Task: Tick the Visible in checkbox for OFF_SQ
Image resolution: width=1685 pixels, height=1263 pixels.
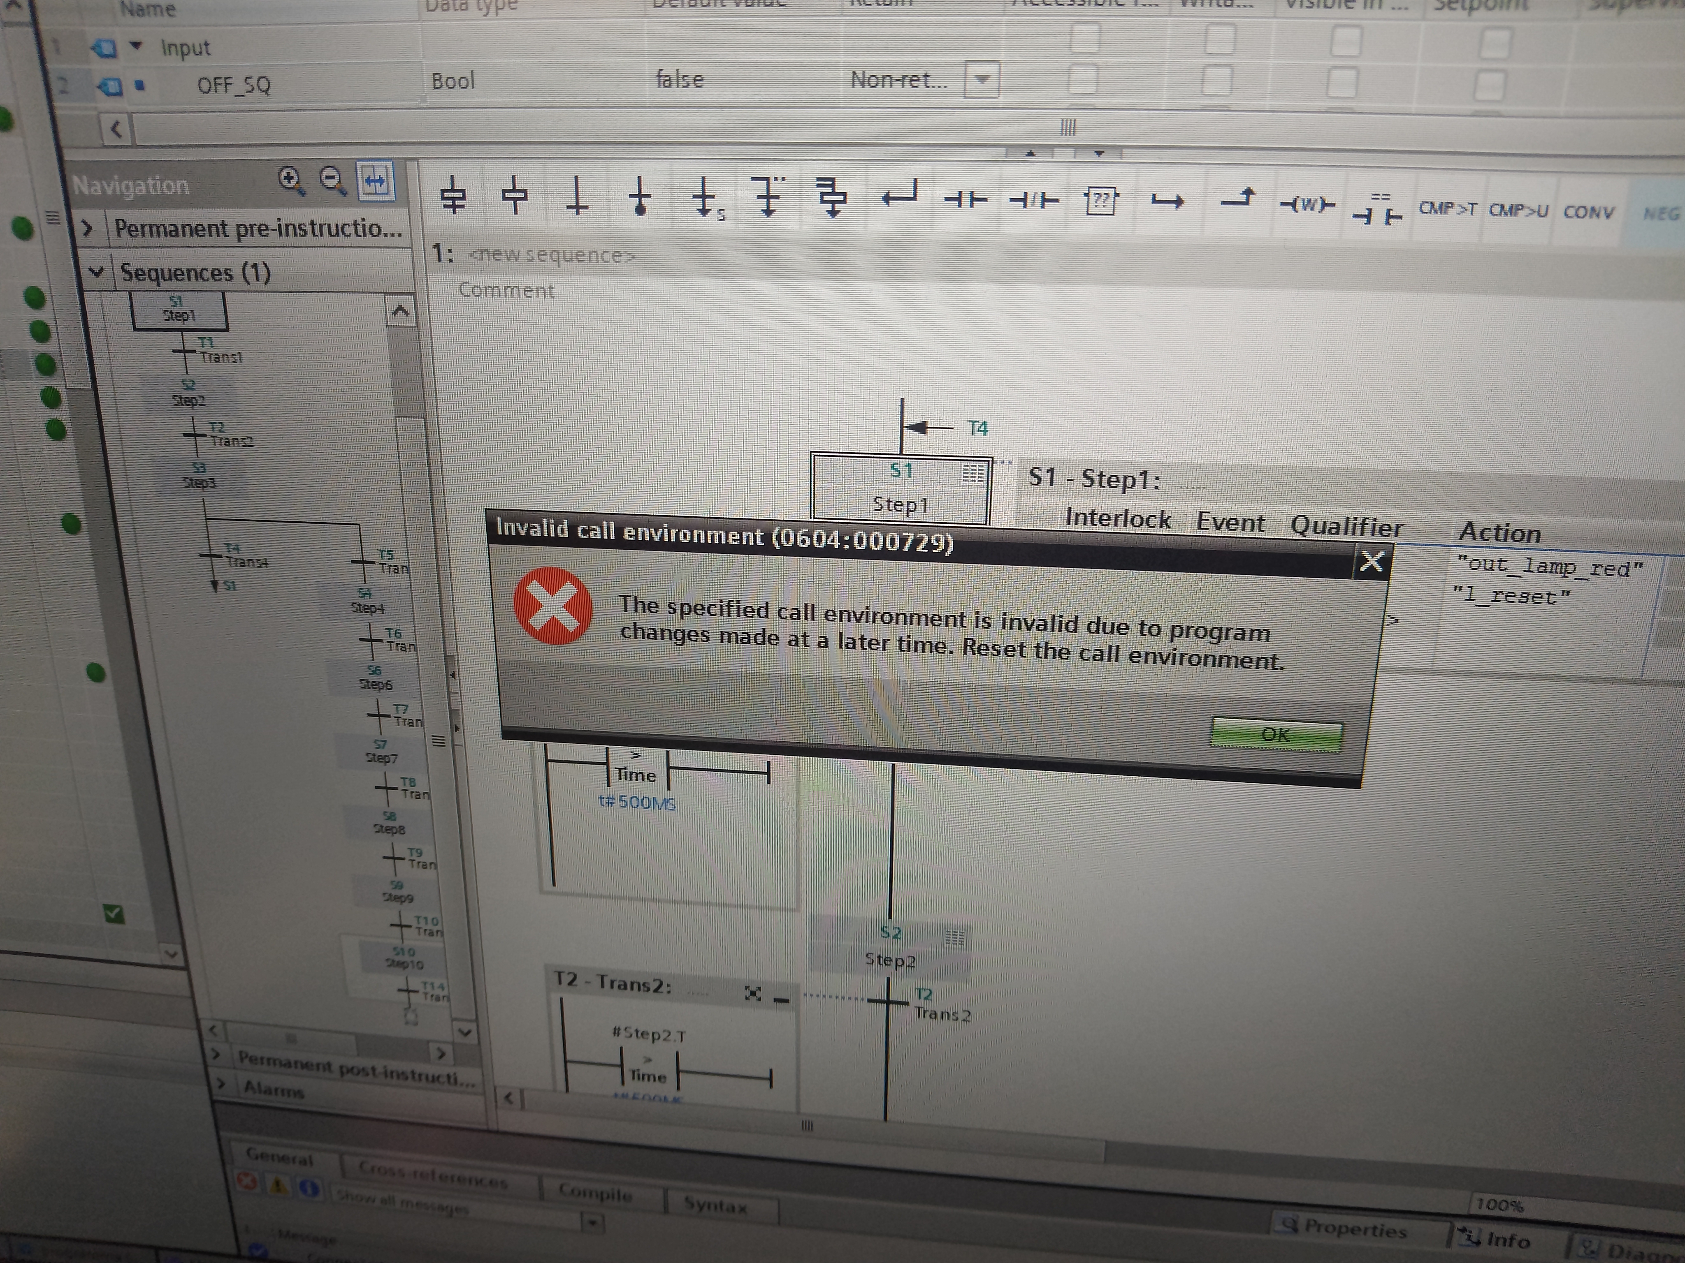Action: [x=1342, y=82]
